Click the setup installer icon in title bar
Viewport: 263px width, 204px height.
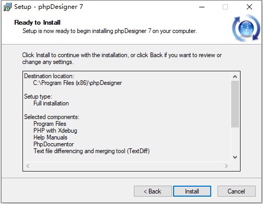(7, 7)
